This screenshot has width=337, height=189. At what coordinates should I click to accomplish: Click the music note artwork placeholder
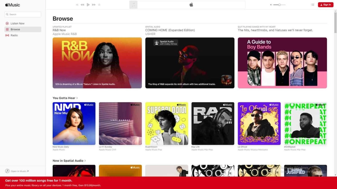point(133,5)
